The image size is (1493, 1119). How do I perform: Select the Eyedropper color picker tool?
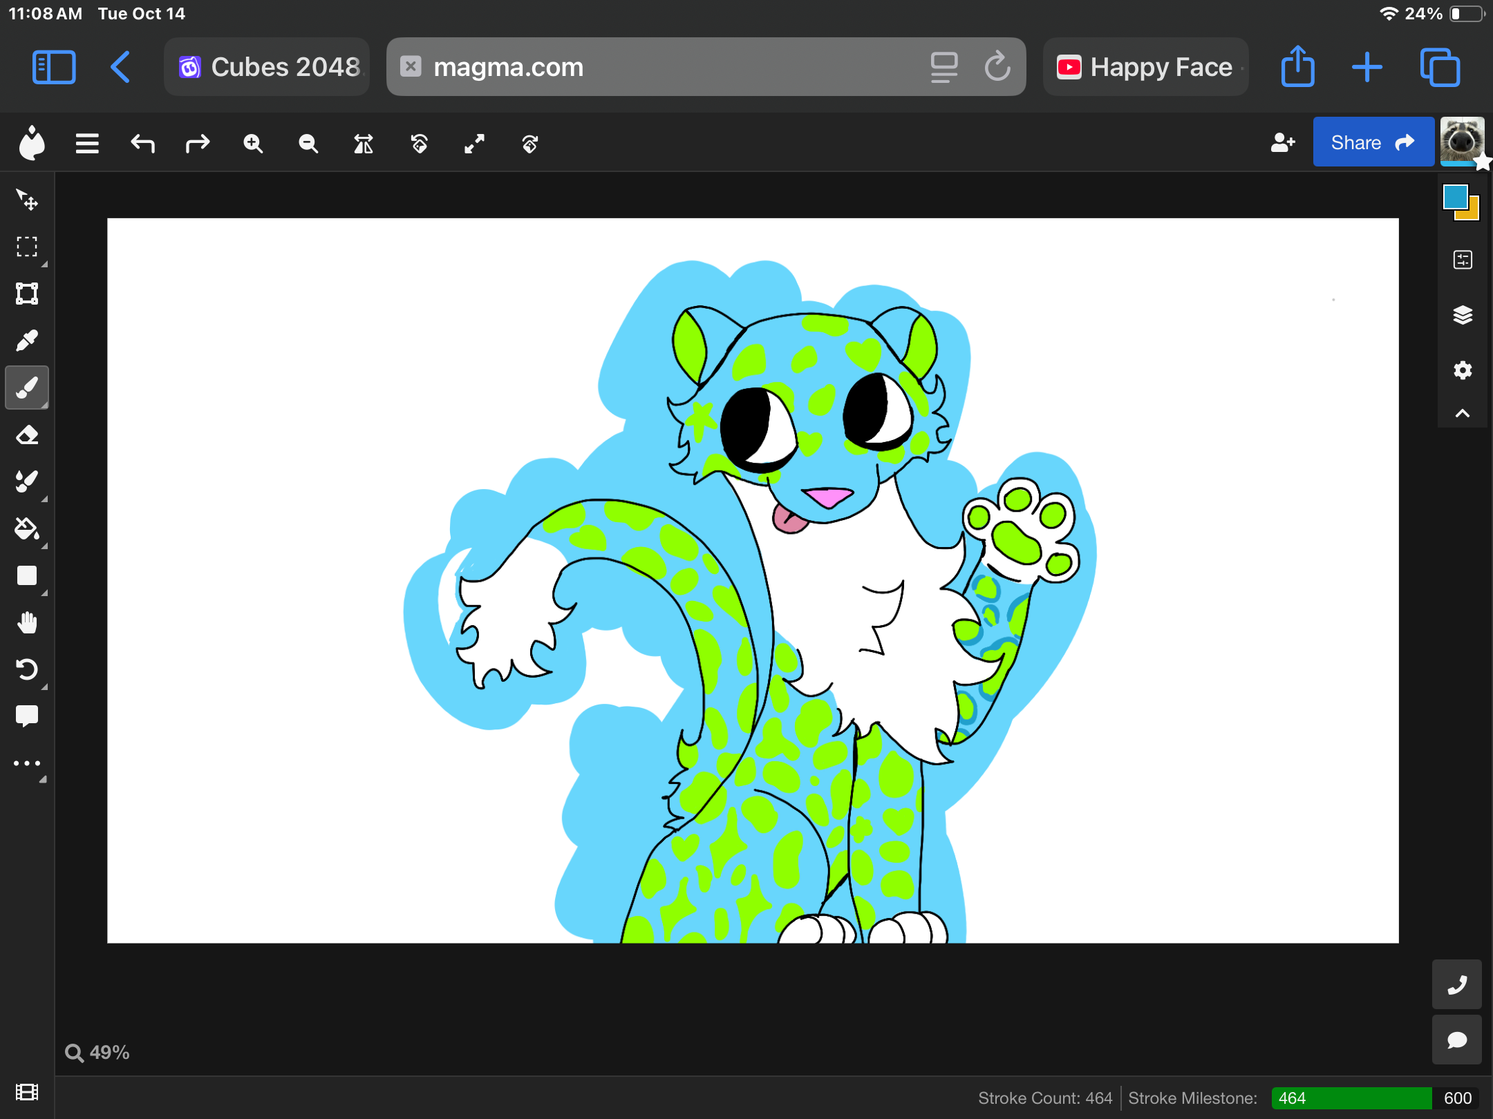point(27,341)
